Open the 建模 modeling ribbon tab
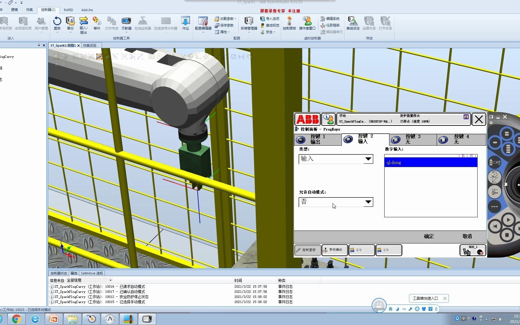The width and height of the screenshot is (520, 325). click(14, 10)
